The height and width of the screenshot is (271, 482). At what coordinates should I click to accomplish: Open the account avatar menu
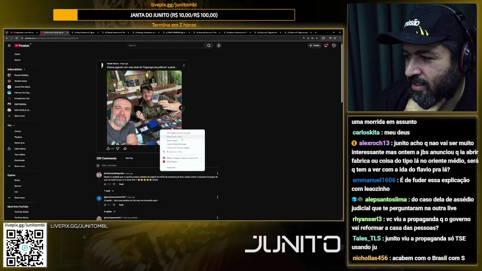[x=334, y=46]
